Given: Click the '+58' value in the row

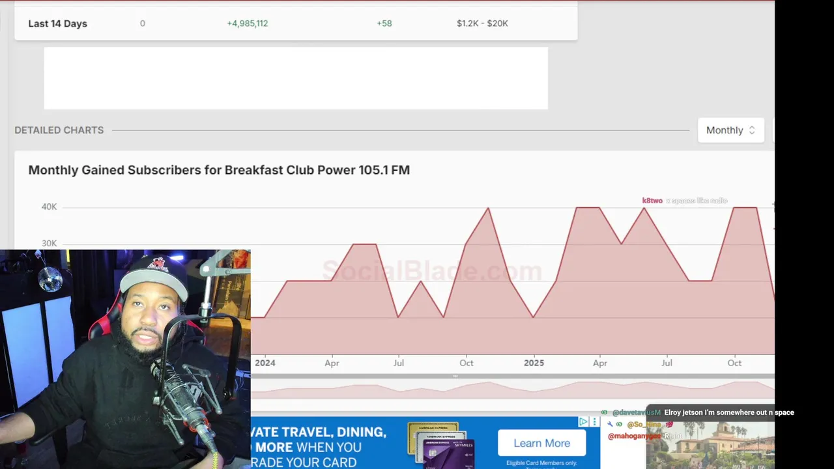Looking at the screenshot, I should 384,23.
